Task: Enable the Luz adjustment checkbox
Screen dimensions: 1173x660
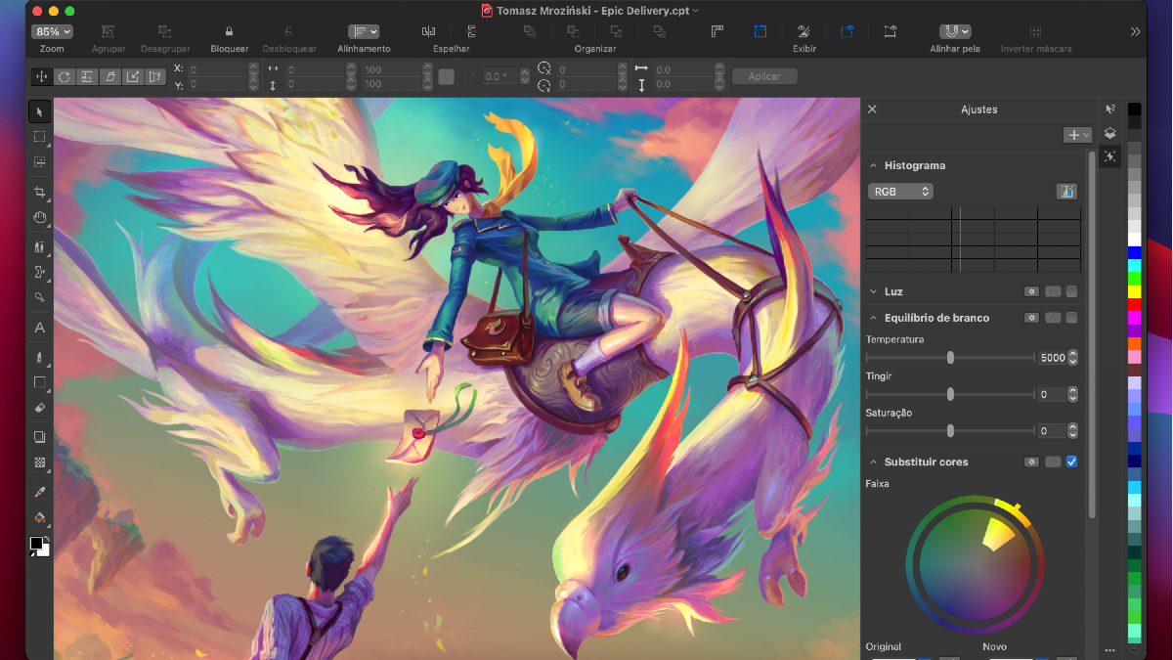Action: point(1071,291)
